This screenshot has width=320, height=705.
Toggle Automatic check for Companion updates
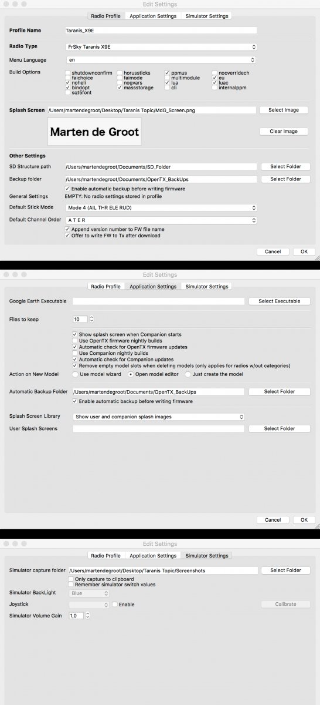pos(75,360)
